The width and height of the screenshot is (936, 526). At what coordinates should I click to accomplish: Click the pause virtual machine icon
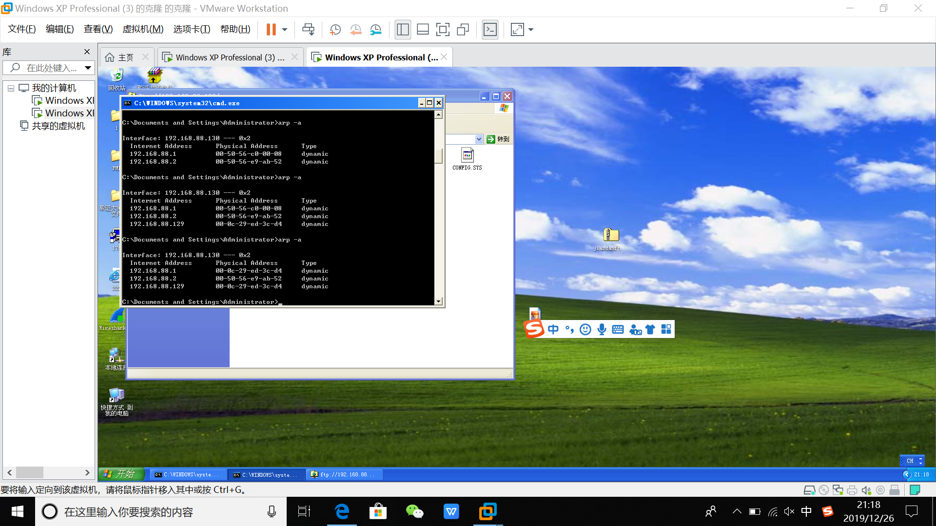[271, 30]
